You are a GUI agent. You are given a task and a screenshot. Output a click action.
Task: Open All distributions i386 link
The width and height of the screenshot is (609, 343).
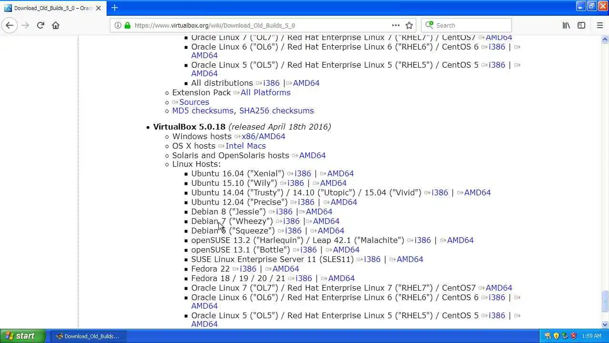(271, 83)
